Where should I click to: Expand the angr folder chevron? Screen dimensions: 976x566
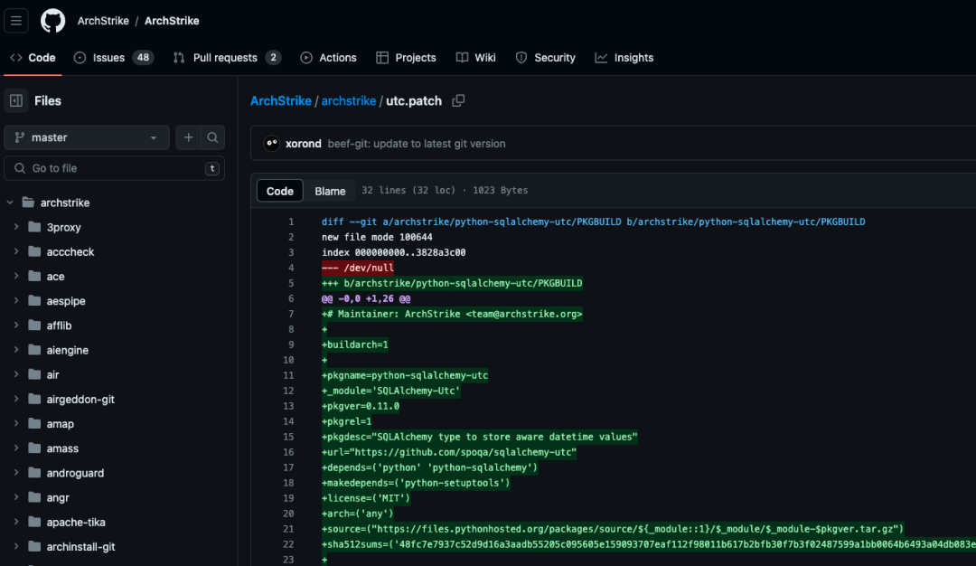click(16, 497)
